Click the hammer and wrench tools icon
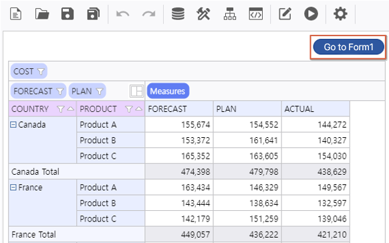The image size is (389, 243). click(x=203, y=13)
